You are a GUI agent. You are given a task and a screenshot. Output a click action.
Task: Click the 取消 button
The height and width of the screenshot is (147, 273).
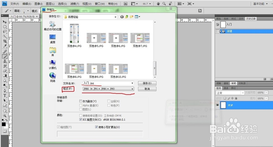(x=147, y=89)
